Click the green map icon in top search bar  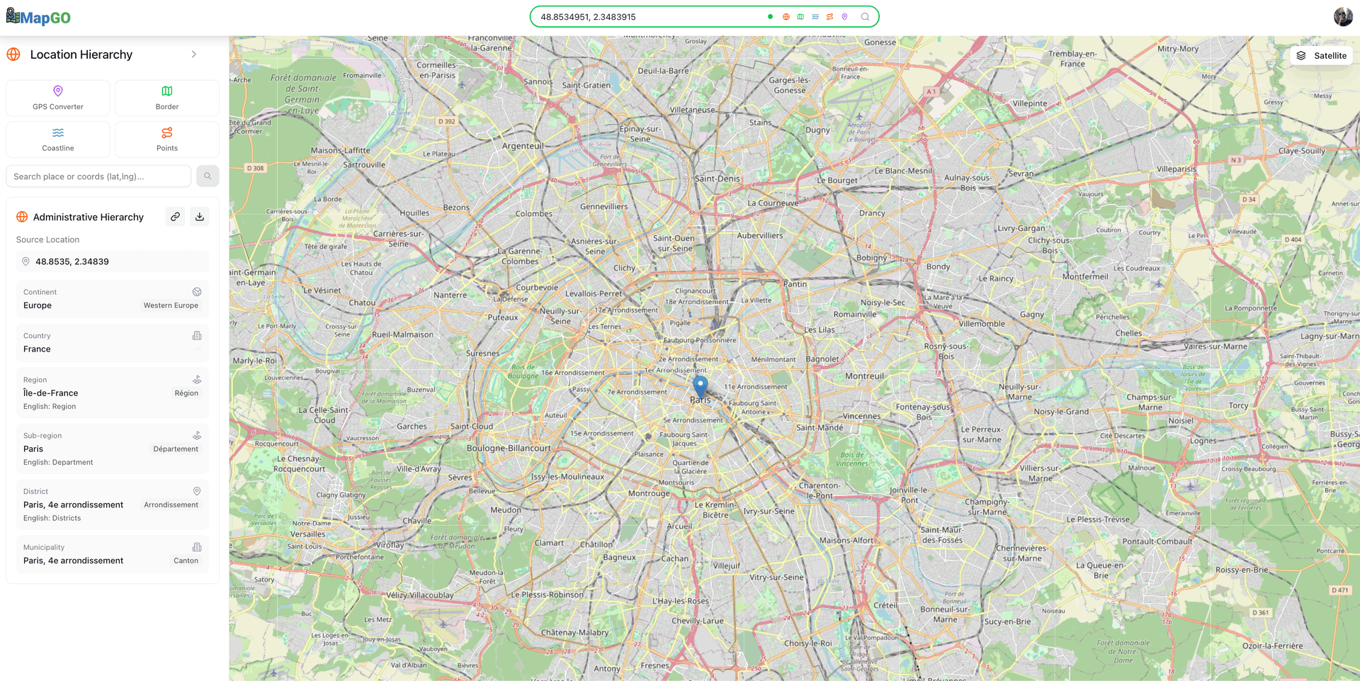[x=800, y=17]
